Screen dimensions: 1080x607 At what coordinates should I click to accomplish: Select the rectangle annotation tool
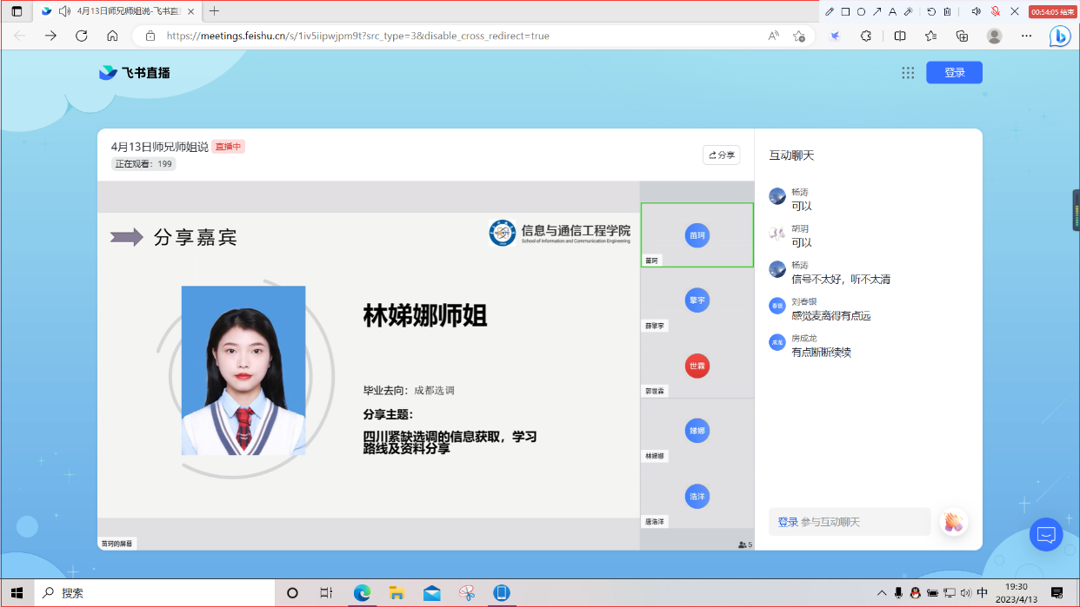[845, 11]
